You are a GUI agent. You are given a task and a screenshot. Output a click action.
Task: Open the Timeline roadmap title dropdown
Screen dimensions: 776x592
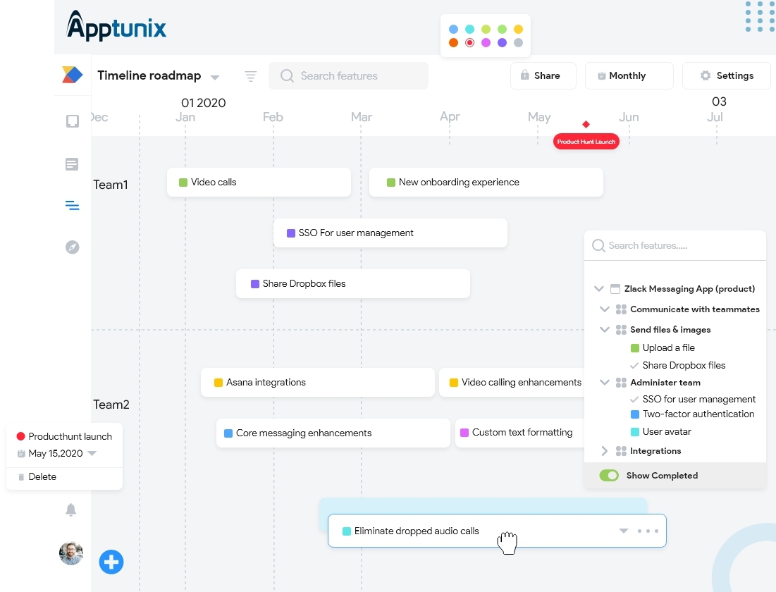(x=214, y=77)
